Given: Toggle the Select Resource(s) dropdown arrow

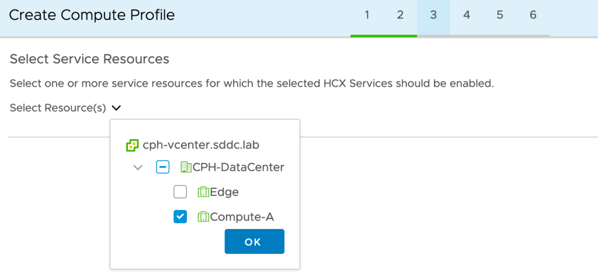Looking at the screenshot, I should click(x=116, y=108).
